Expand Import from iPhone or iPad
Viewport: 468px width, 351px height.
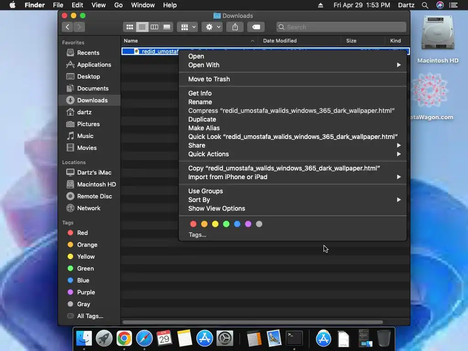coord(292,177)
